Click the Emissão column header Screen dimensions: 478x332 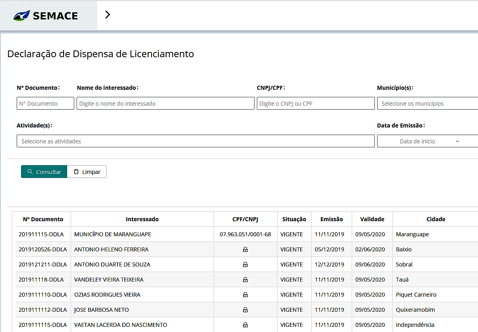332,219
